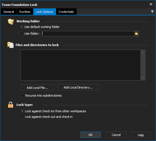Click the Working folder section folder icon

click(11, 21)
